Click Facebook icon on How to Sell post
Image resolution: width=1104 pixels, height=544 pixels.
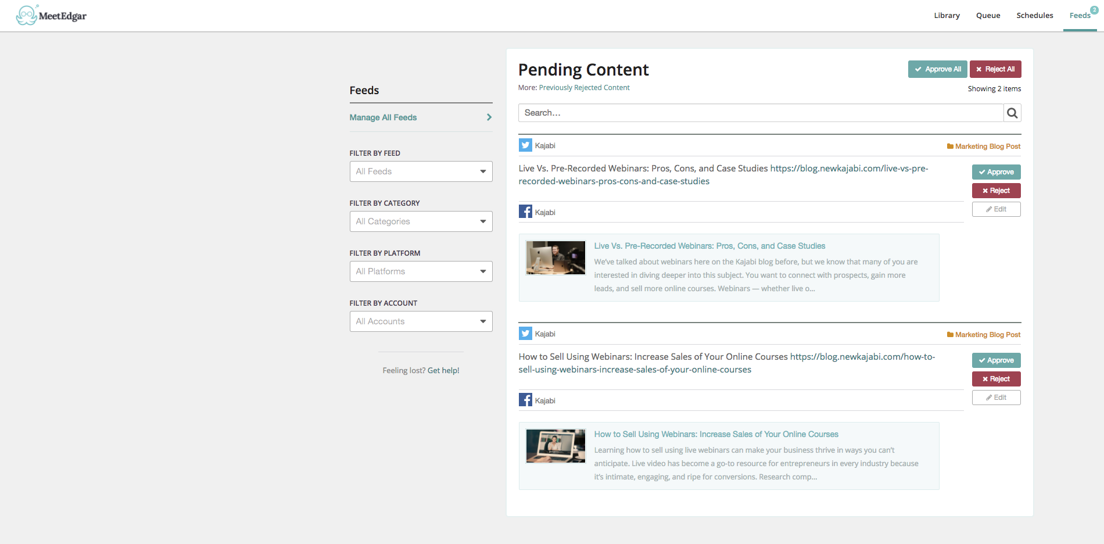point(525,400)
